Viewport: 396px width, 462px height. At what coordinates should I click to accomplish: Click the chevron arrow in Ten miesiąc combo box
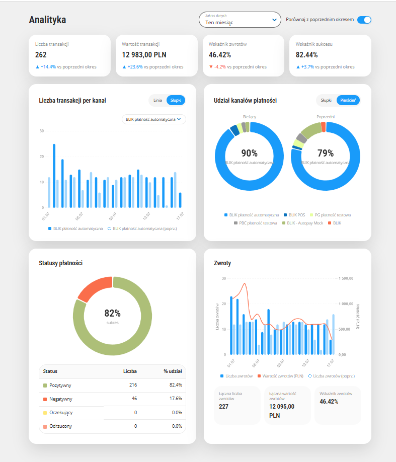coord(274,20)
